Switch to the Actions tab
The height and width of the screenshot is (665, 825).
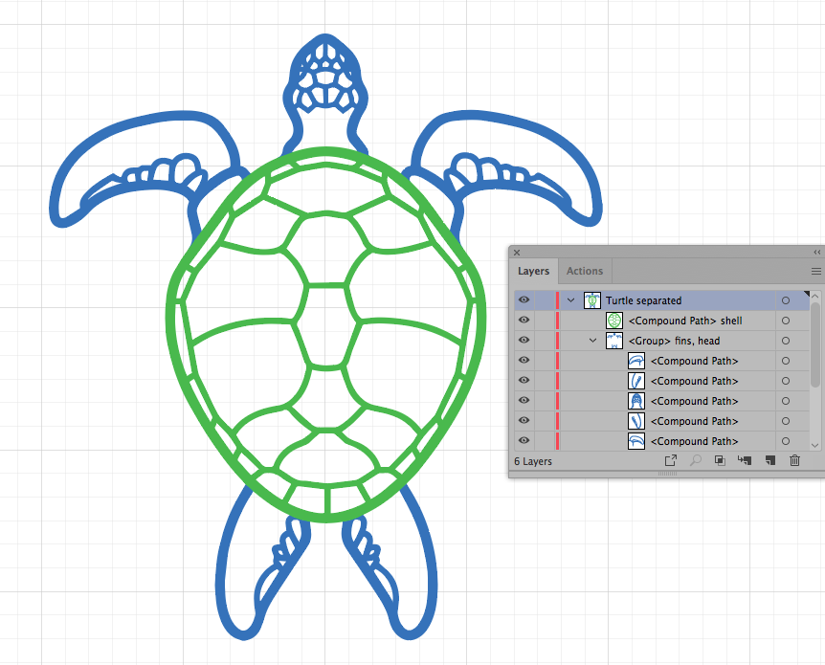pos(585,272)
